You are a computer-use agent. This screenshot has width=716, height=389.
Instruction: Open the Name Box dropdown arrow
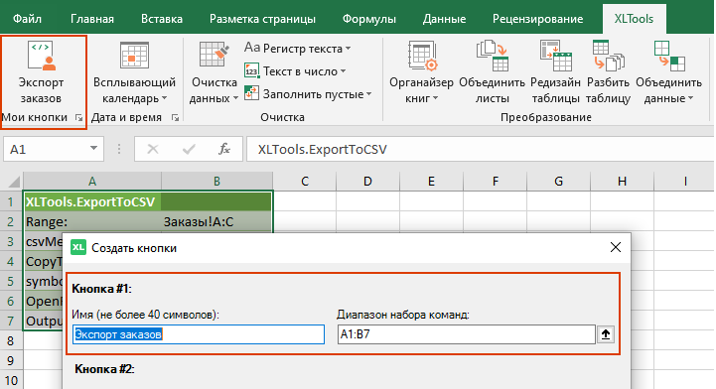[93, 149]
